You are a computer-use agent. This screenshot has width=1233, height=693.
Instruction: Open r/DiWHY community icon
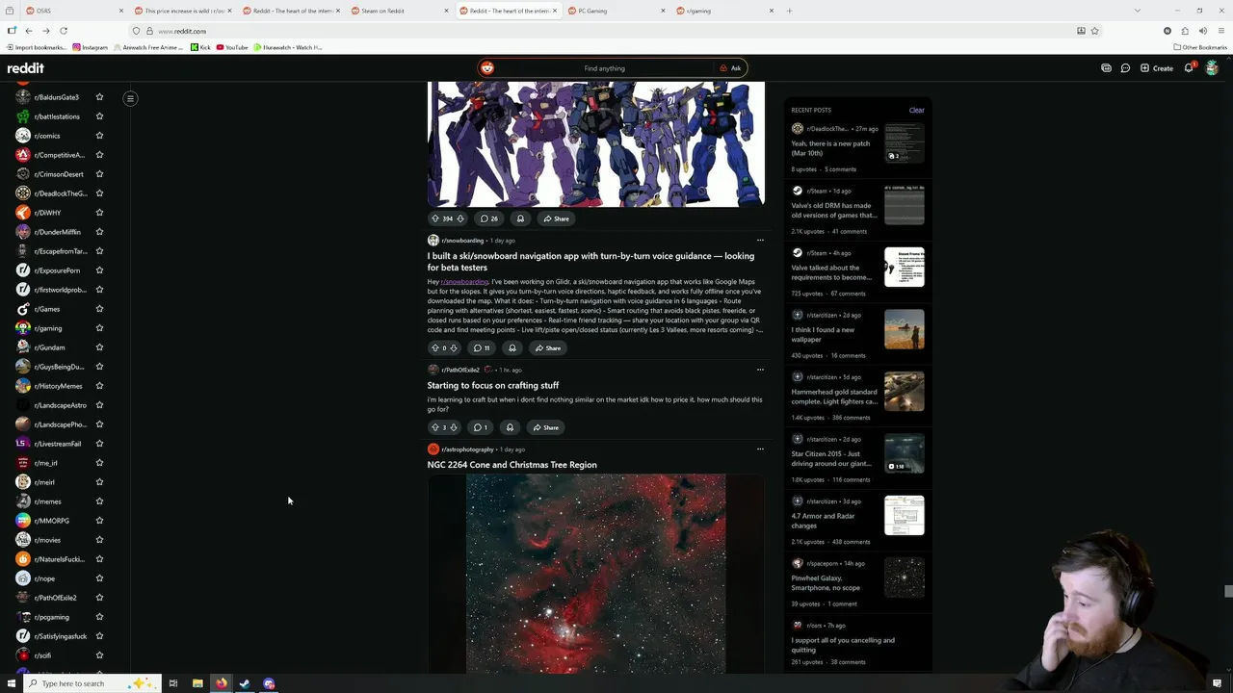pyautogui.click(x=23, y=213)
